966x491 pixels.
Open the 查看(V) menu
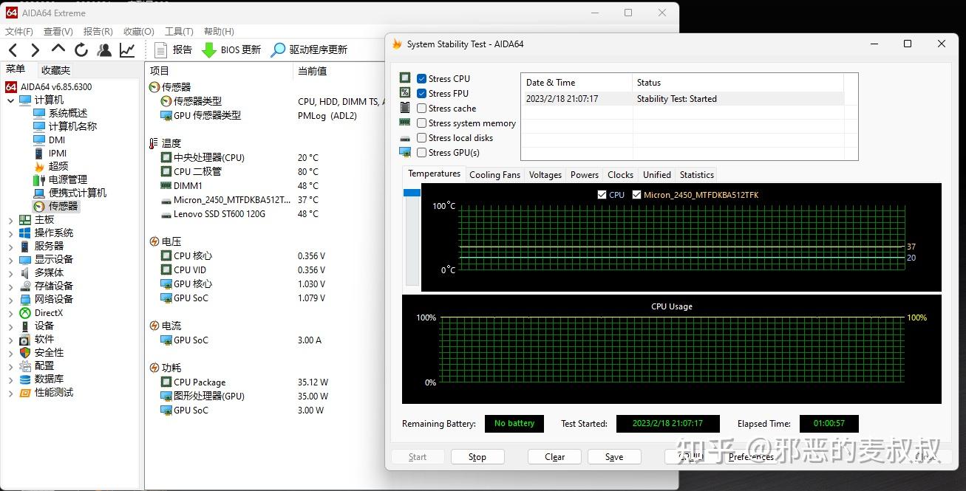coord(58,32)
